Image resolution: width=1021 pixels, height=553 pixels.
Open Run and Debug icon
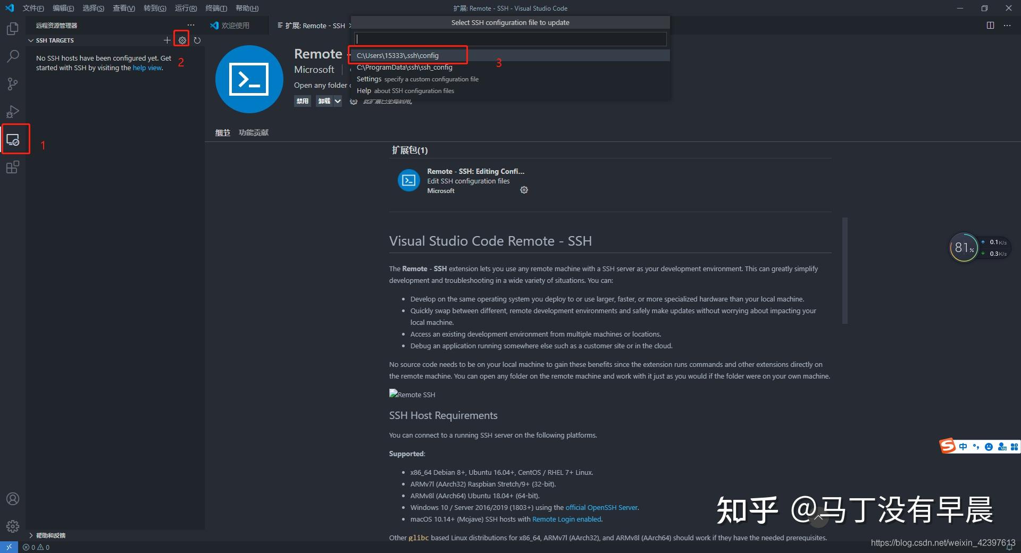click(x=13, y=111)
